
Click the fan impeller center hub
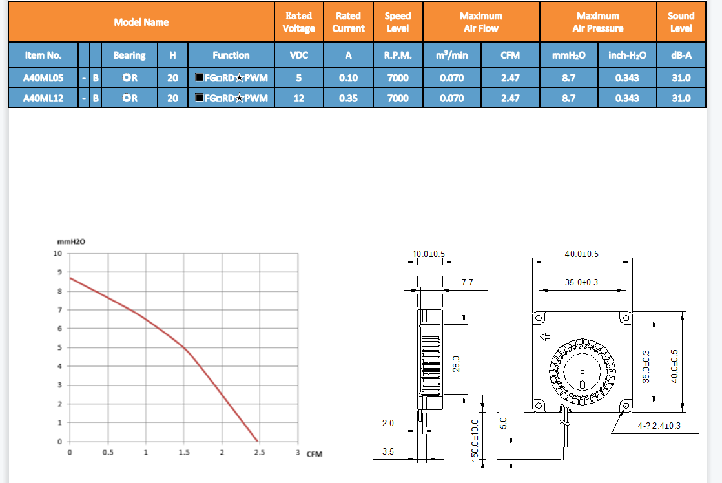pyautogui.click(x=581, y=373)
